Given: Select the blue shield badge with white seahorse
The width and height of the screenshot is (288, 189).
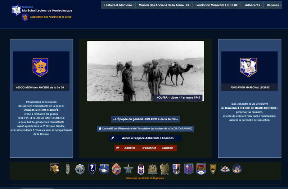Looking at the screenshot, I should click(x=92, y=169).
